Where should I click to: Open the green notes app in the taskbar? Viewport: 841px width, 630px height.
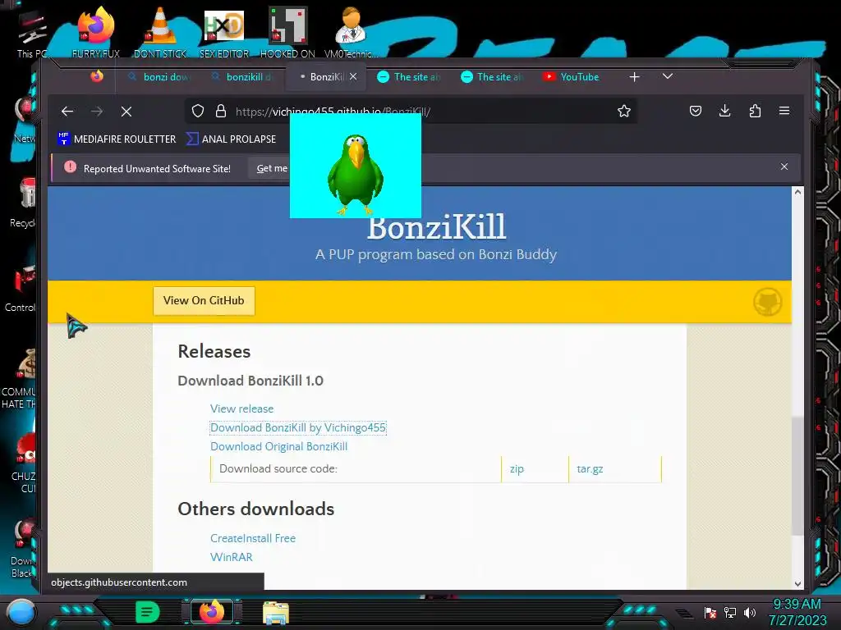coord(148,612)
